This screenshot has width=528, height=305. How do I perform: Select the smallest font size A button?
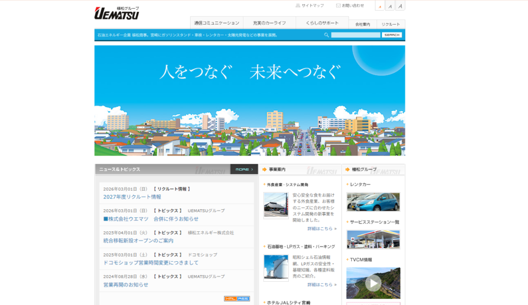[x=380, y=6]
